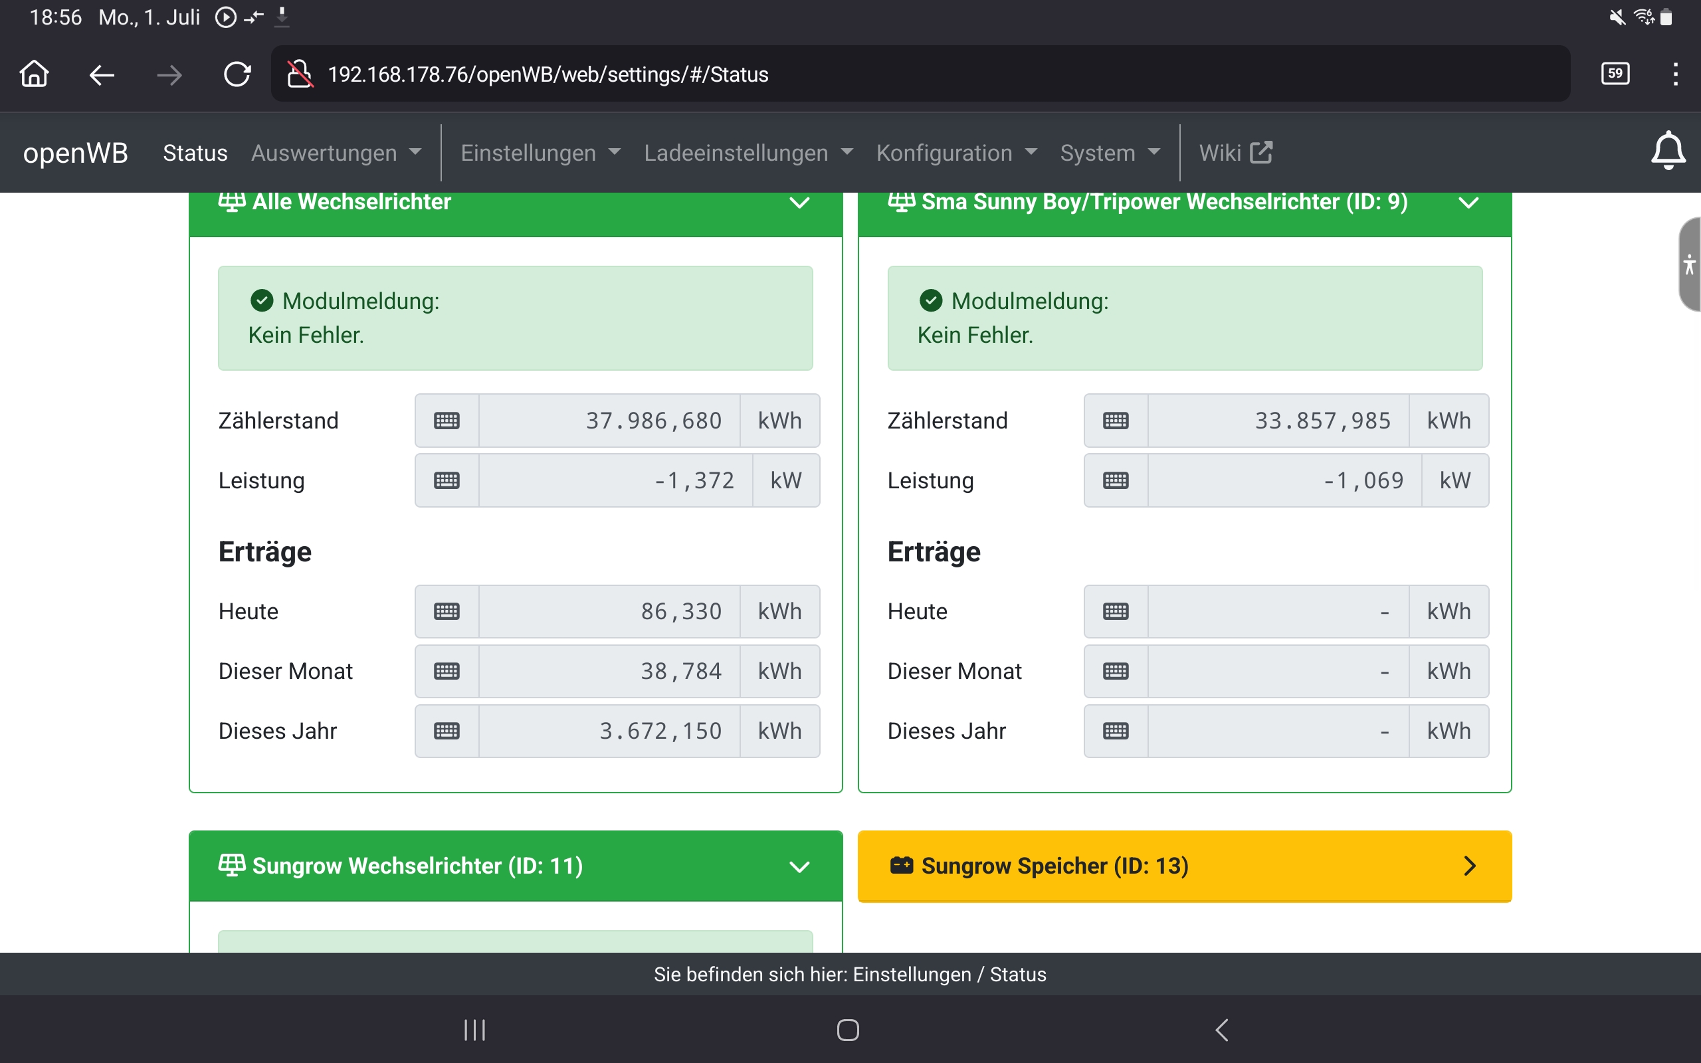Tap the accessibility side handle
The width and height of the screenshot is (1701, 1063).
tap(1688, 265)
